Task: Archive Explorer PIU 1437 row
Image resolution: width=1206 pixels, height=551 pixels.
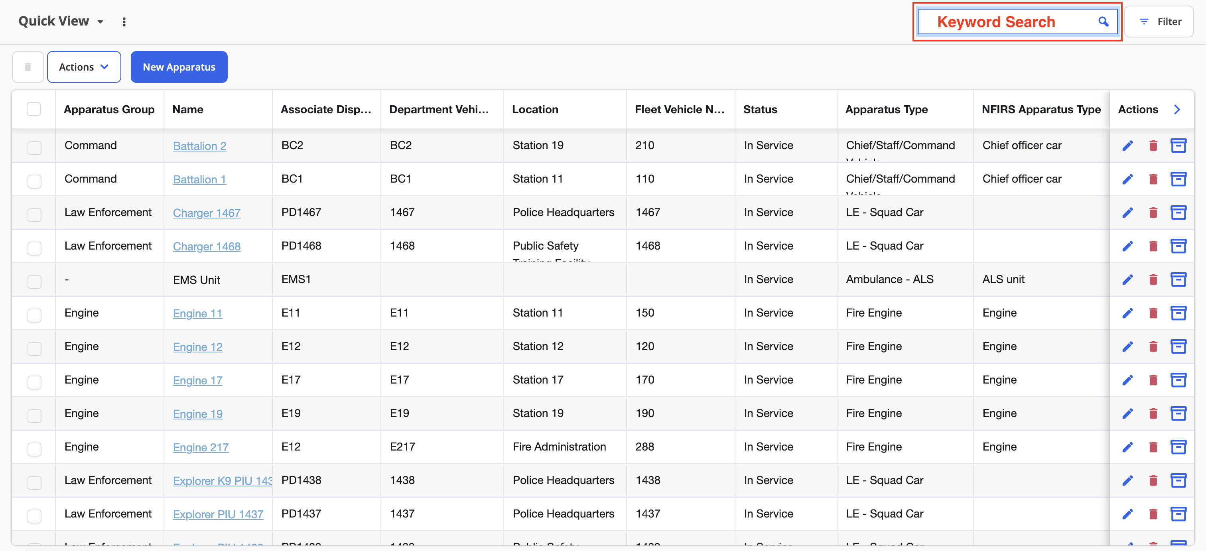Action: (x=1178, y=514)
